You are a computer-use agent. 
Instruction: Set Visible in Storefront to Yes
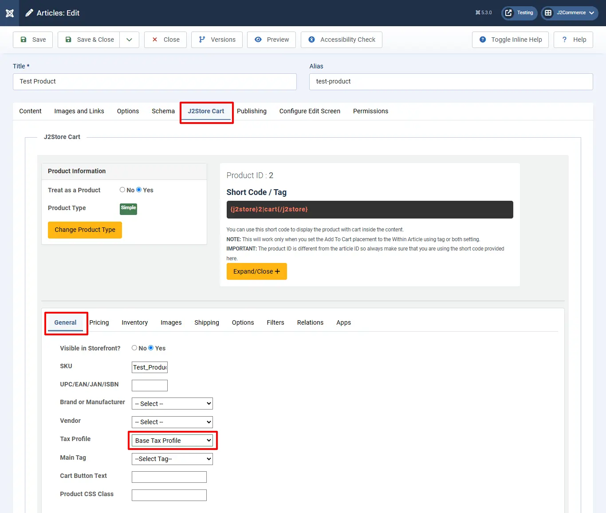[151, 348]
